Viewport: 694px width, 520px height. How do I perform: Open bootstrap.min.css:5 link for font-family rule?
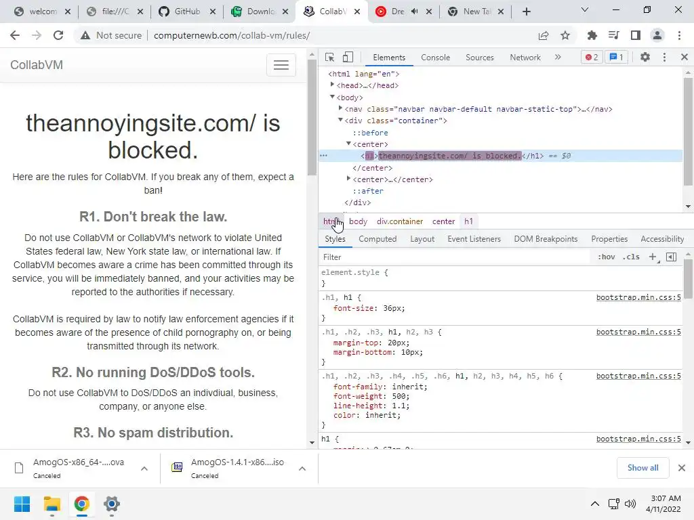[x=638, y=376]
